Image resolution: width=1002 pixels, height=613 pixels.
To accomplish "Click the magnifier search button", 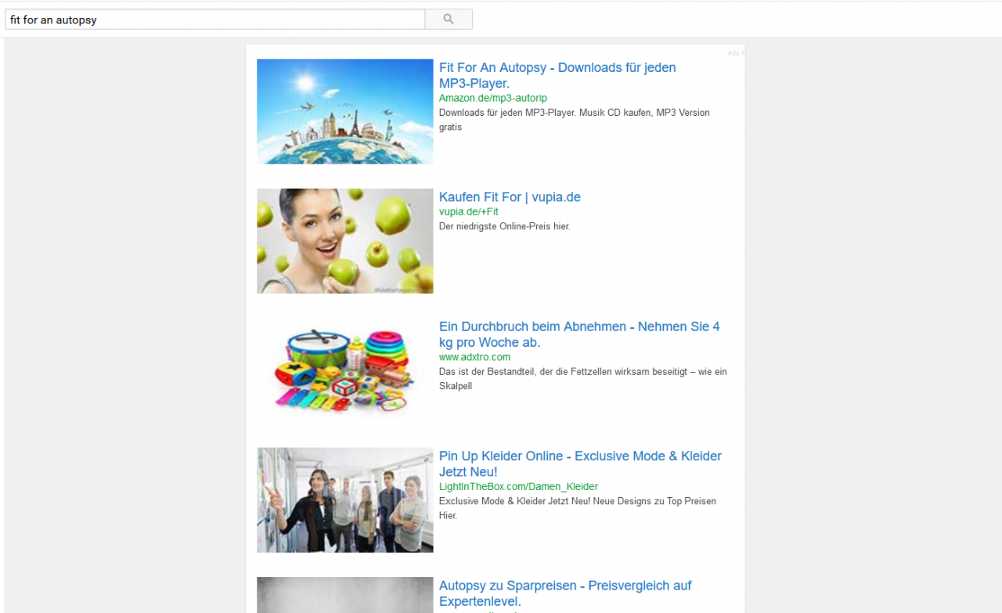I will coord(449,19).
